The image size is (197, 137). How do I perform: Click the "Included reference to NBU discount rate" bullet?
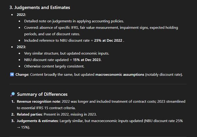point(57,41)
